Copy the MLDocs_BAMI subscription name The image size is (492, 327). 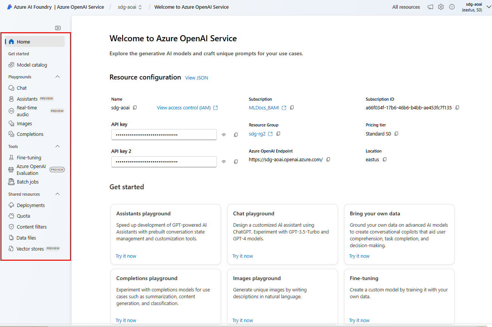[292, 107]
